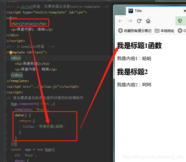Click the 我是内容2:呵呵 paragraph in browser

pyautogui.click(x=134, y=85)
